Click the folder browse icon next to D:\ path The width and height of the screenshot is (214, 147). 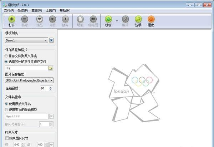pos(51,68)
